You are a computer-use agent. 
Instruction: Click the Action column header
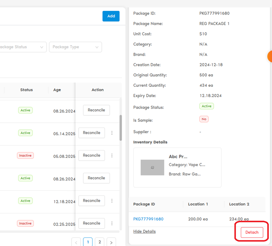click(98, 90)
